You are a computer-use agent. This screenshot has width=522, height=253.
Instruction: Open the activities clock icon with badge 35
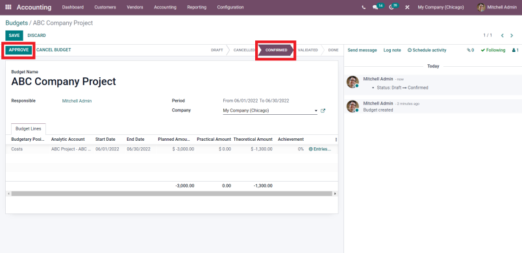pyautogui.click(x=393, y=6)
